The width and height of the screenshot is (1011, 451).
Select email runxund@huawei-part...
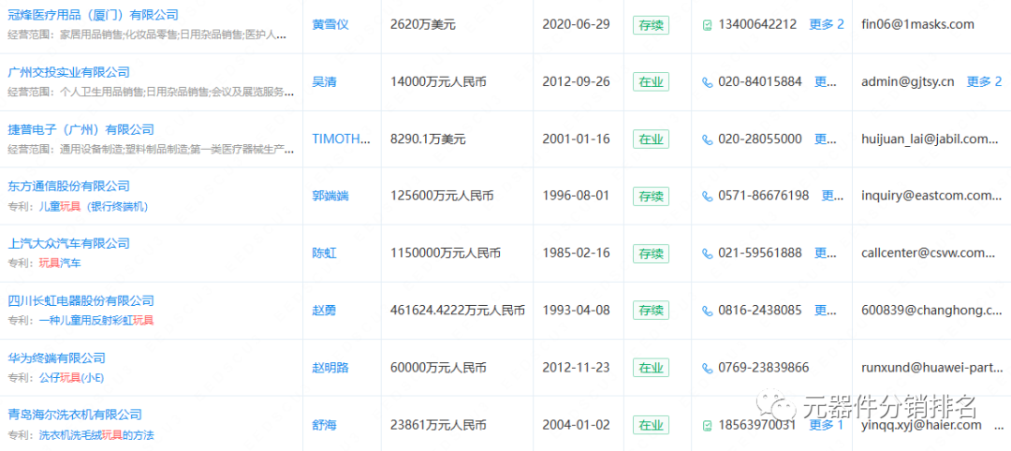(x=931, y=368)
